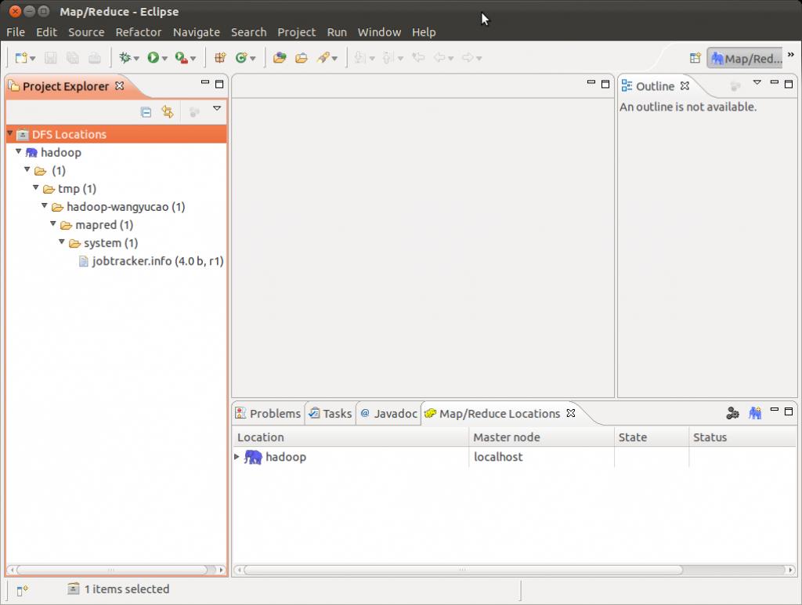The width and height of the screenshot is (802, 605).
Task: Select the Map/Reduce Locations tab
Action: point(499,414)
